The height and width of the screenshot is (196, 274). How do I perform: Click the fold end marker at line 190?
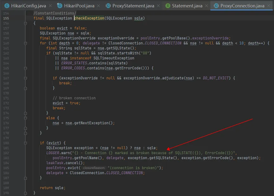[x=26, y=193]
